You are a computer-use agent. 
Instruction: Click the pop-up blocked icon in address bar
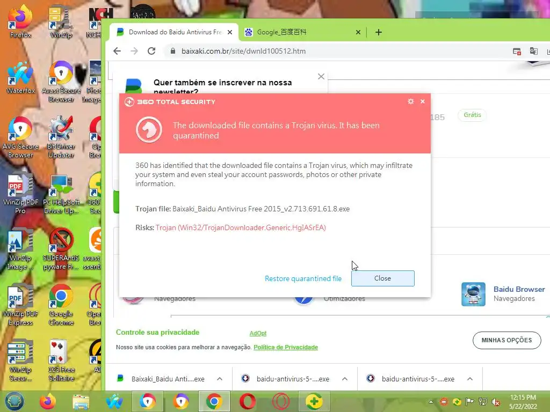(x=517, y=51)
